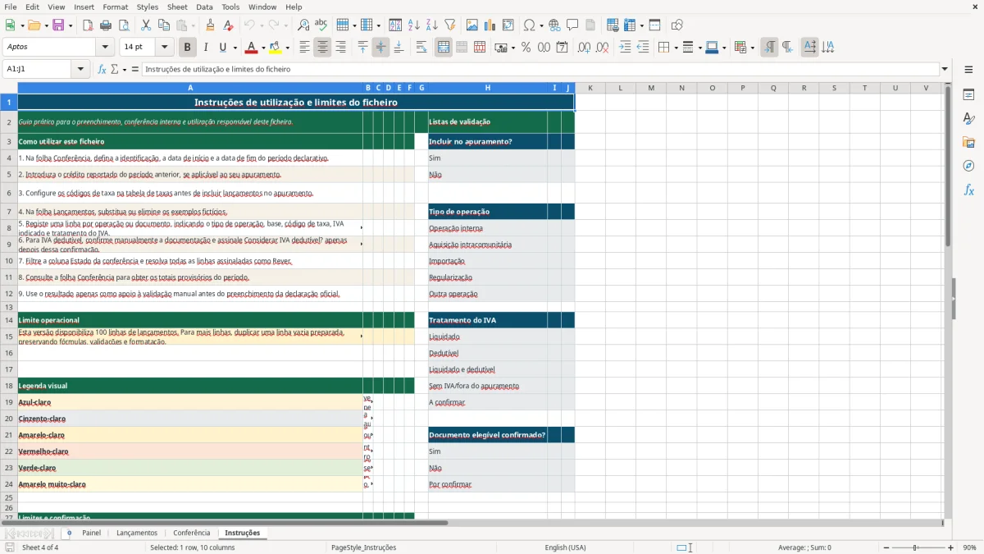The width and height of the screenshot is (984, 554).
Task: Click yellow background color swatch
Action: (276, 48)
